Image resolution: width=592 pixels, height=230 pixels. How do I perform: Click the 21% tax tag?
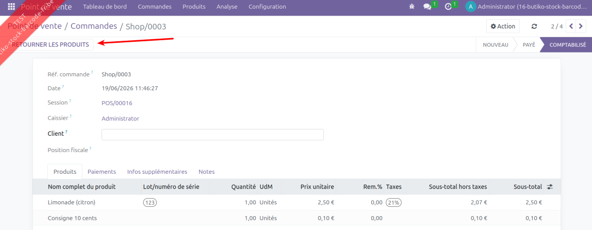pyautogui.click(x=394, y=203)
